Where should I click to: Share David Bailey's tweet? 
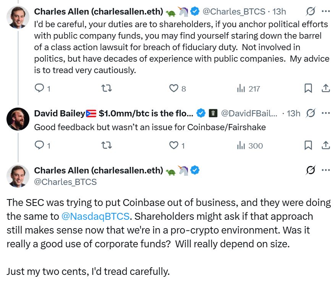pos(325,145)
